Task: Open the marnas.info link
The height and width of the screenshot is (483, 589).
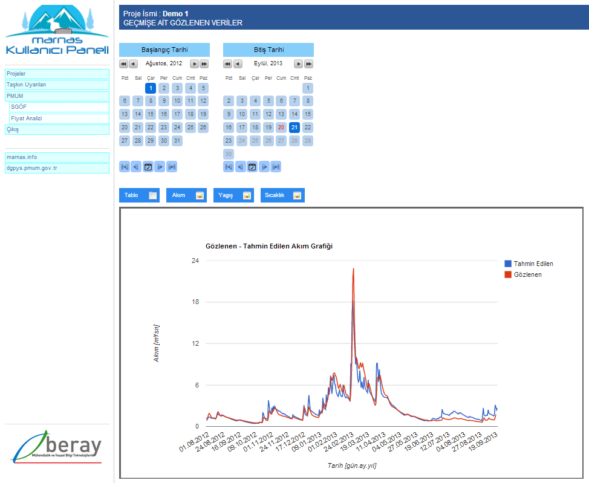Action: [57, 157]
